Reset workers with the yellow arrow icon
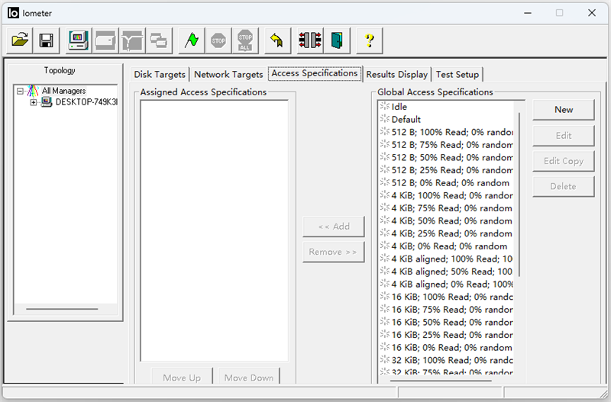The width and height of the screenshot is (611, 402). click(x=277, y=40)
